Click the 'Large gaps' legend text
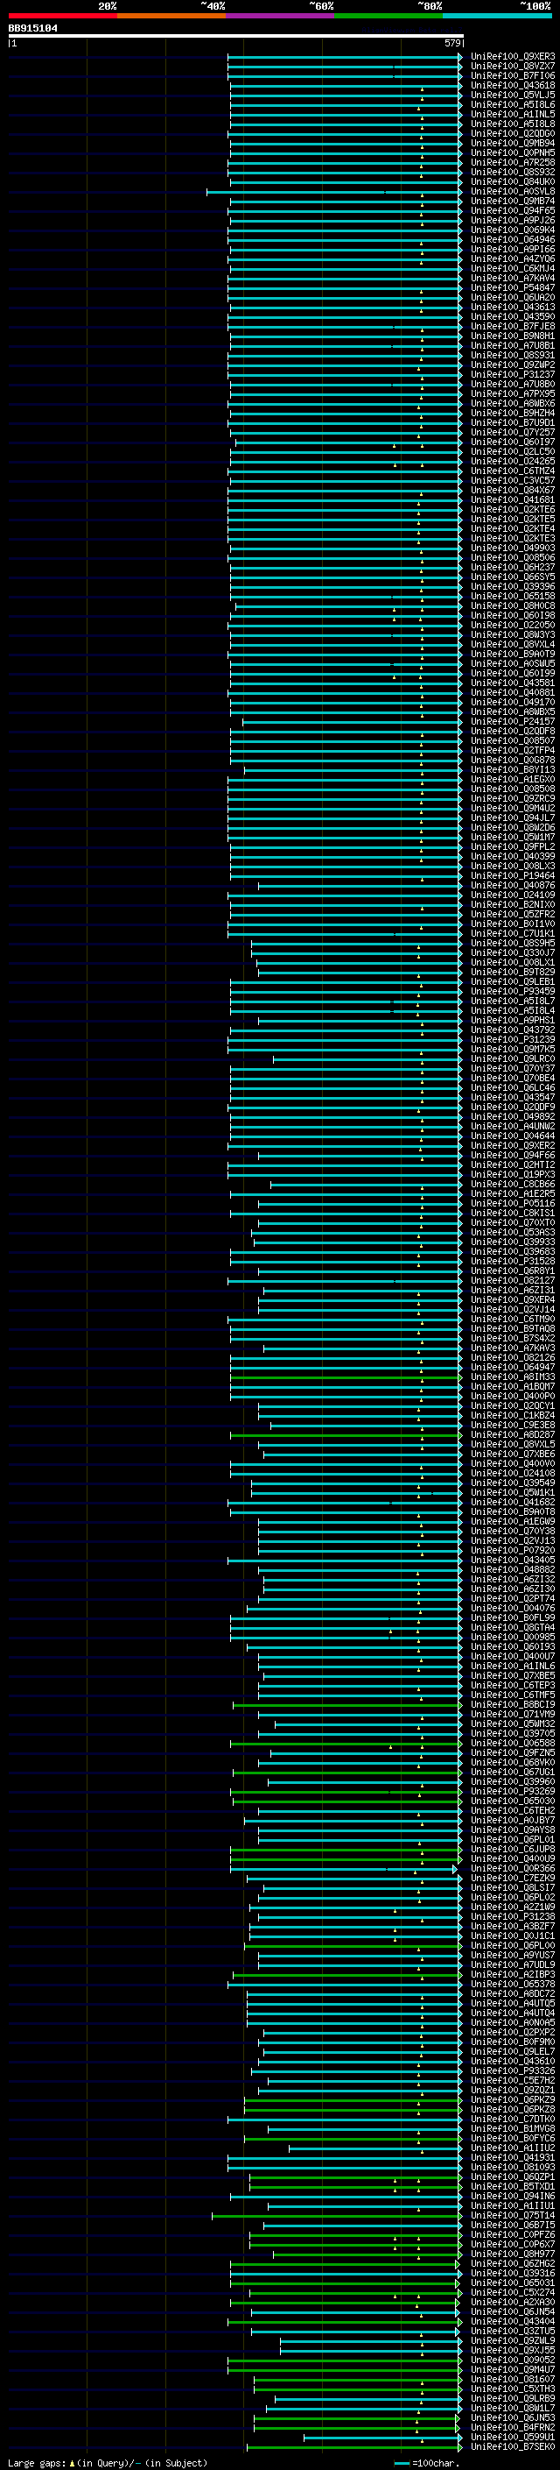560x2470 pixels. [37, 2462]
